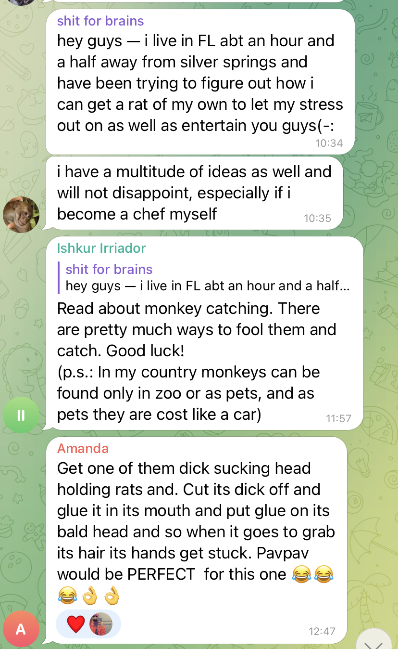View the reactor's avatar beside the heart
398x649 pixels.
pyautogui.click(x=100, y=624)
